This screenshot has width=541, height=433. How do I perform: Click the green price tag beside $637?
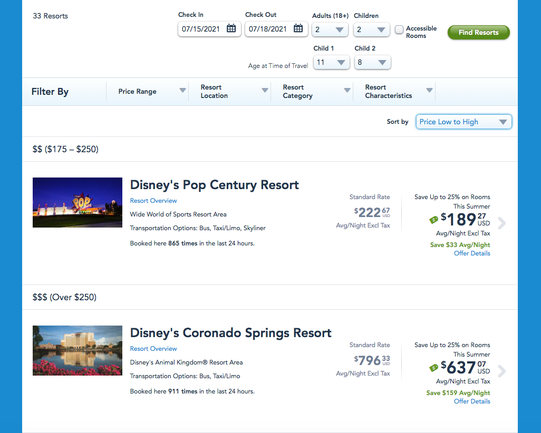(x=434, y=368)
